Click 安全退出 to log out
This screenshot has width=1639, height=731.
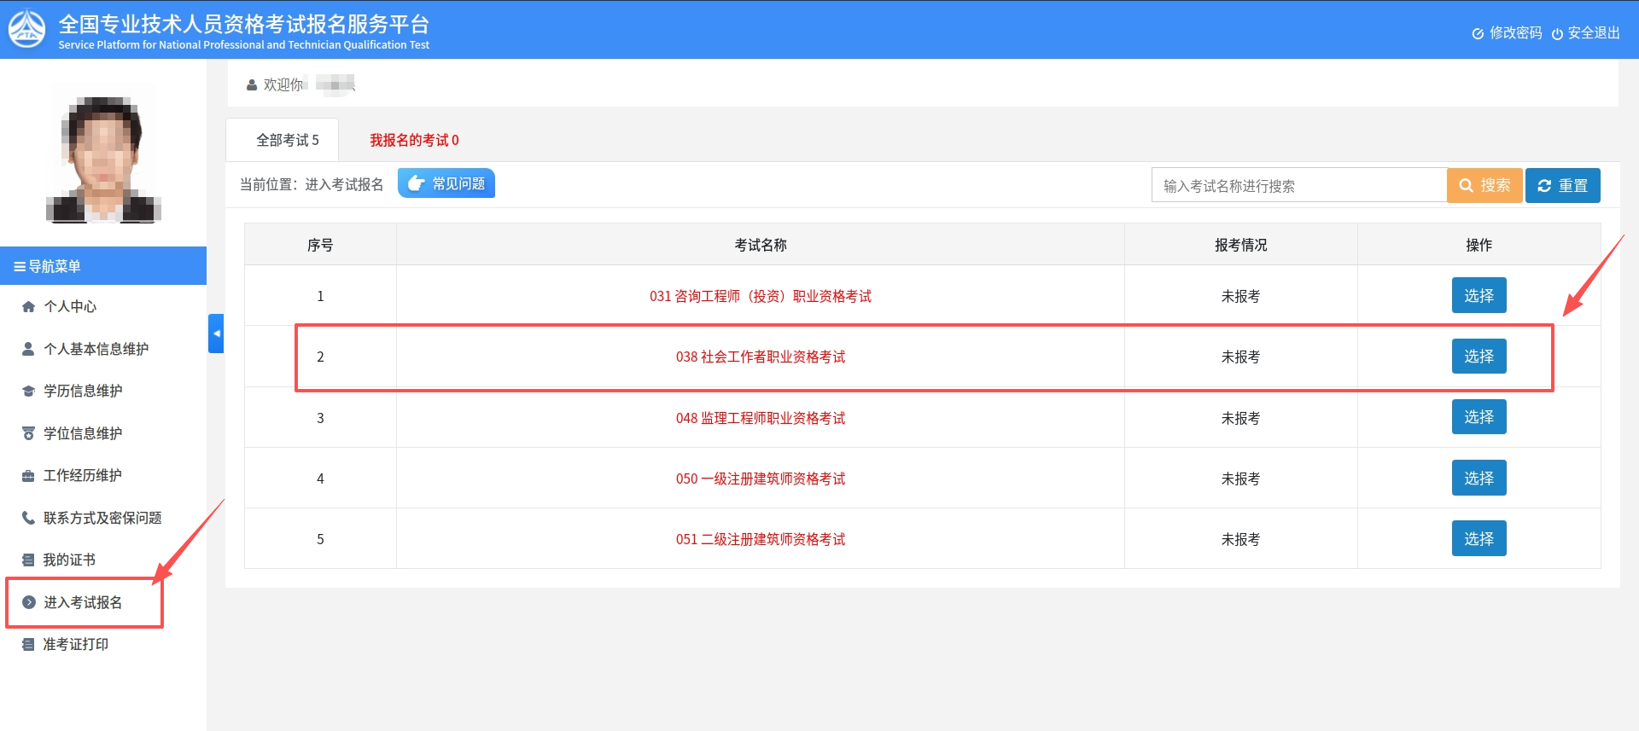(1586, 33)
